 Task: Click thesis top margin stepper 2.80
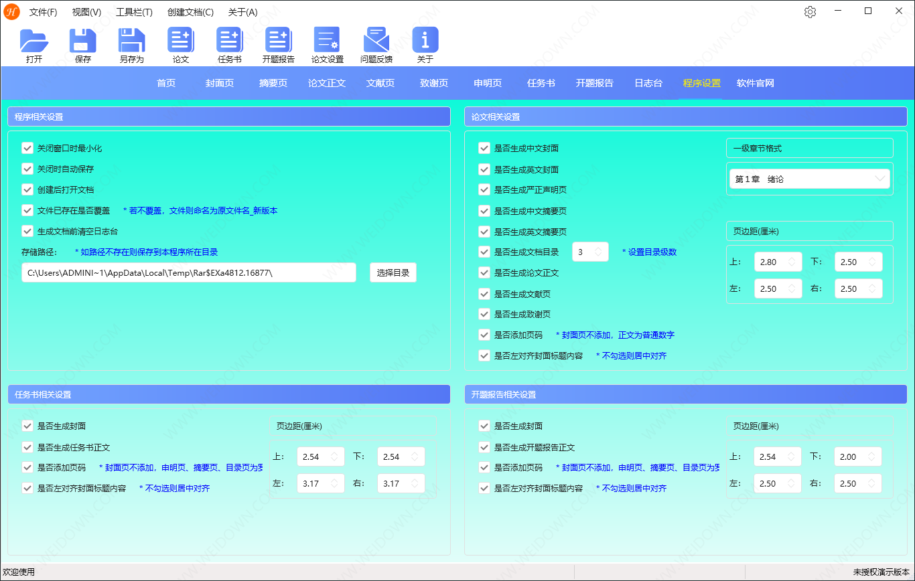(778, 262)
